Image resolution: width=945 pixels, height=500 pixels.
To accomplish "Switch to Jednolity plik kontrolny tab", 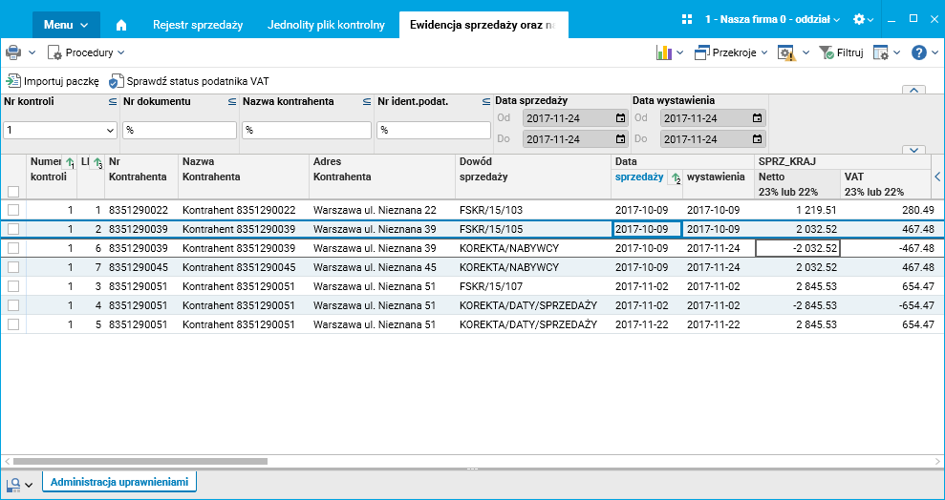I will [326, 25].
